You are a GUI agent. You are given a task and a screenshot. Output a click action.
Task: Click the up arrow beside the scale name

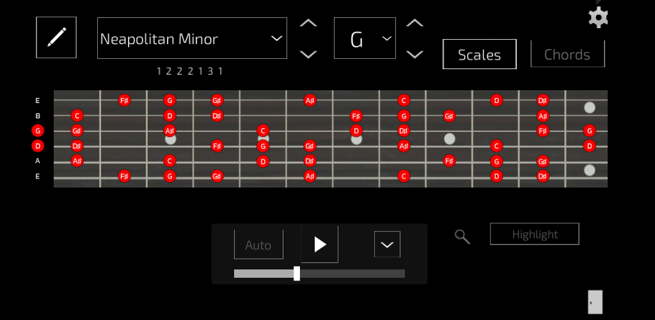click(308, 24)
